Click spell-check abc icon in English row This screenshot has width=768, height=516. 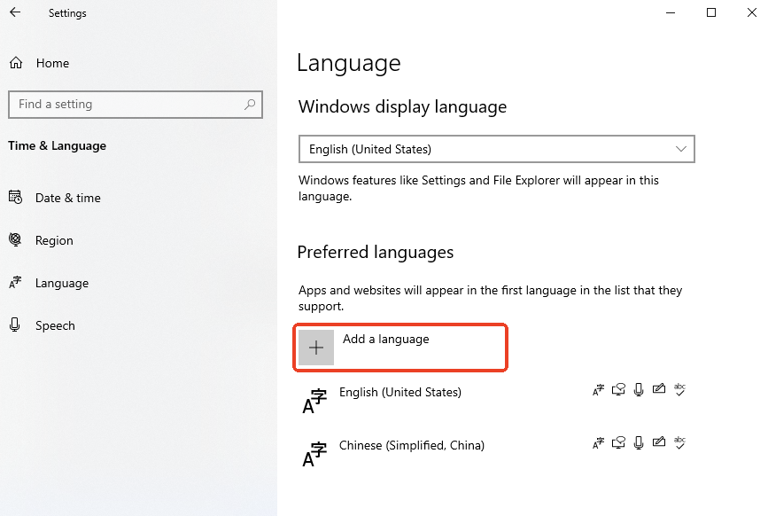point(679,389)
